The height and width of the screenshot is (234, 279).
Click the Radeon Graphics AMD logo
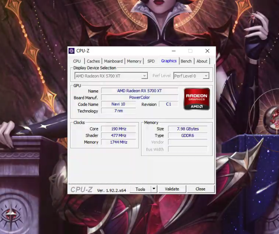(x=197, y=99)
